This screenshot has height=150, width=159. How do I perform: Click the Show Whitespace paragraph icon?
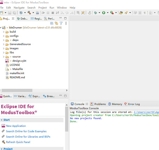[x=145, y=13]
